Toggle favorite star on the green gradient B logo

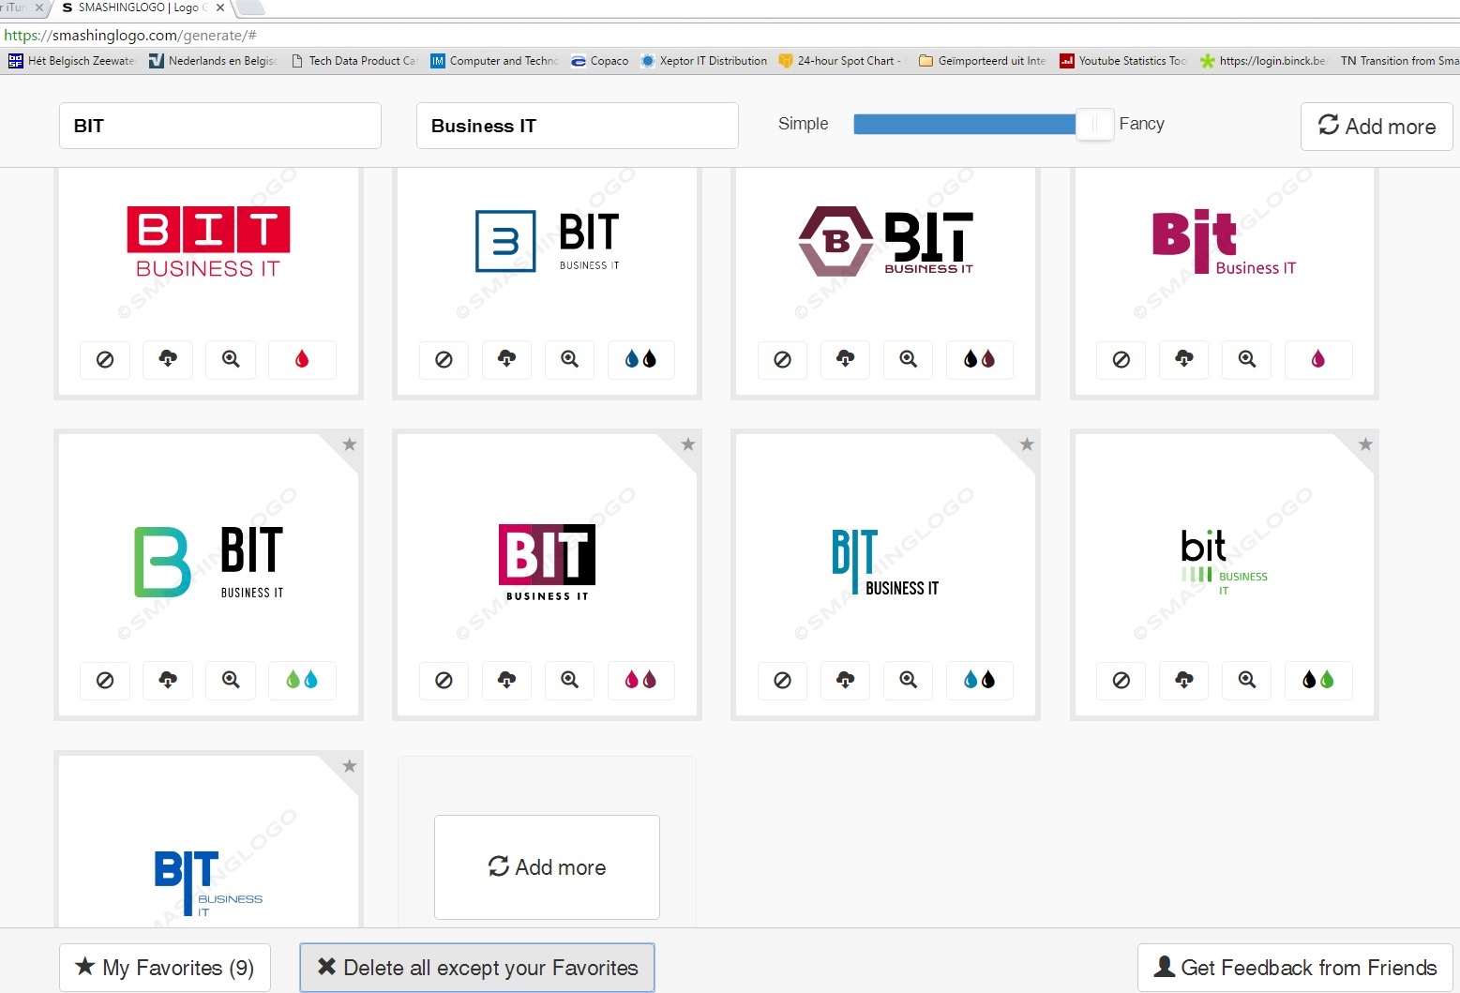tap(349, 444)
